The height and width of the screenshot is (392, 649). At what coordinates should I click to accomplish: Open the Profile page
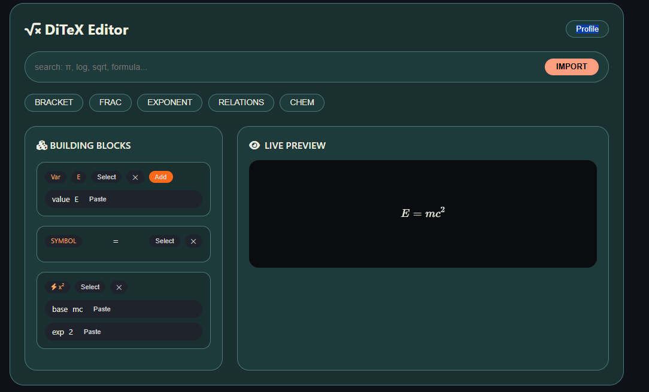coord(587,29)
